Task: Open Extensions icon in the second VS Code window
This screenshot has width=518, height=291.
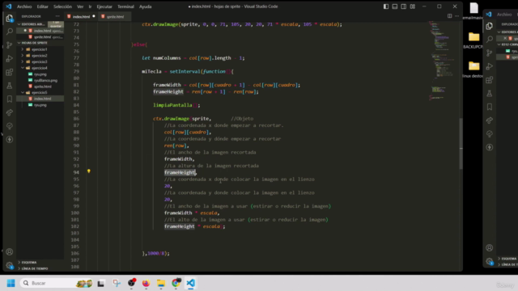Action: point(489,80)
